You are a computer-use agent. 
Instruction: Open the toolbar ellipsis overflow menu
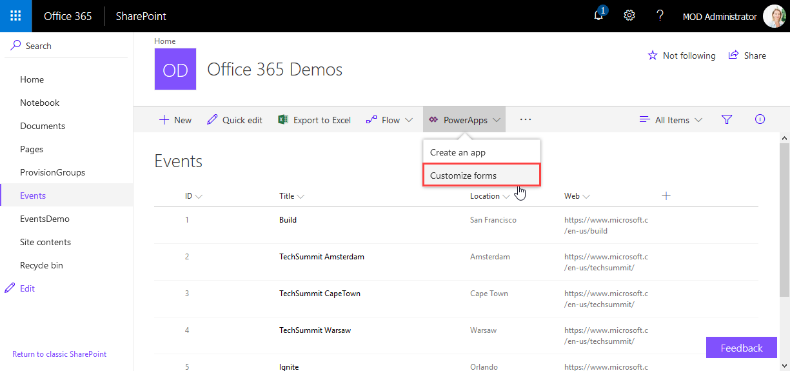tap(525, 119)
